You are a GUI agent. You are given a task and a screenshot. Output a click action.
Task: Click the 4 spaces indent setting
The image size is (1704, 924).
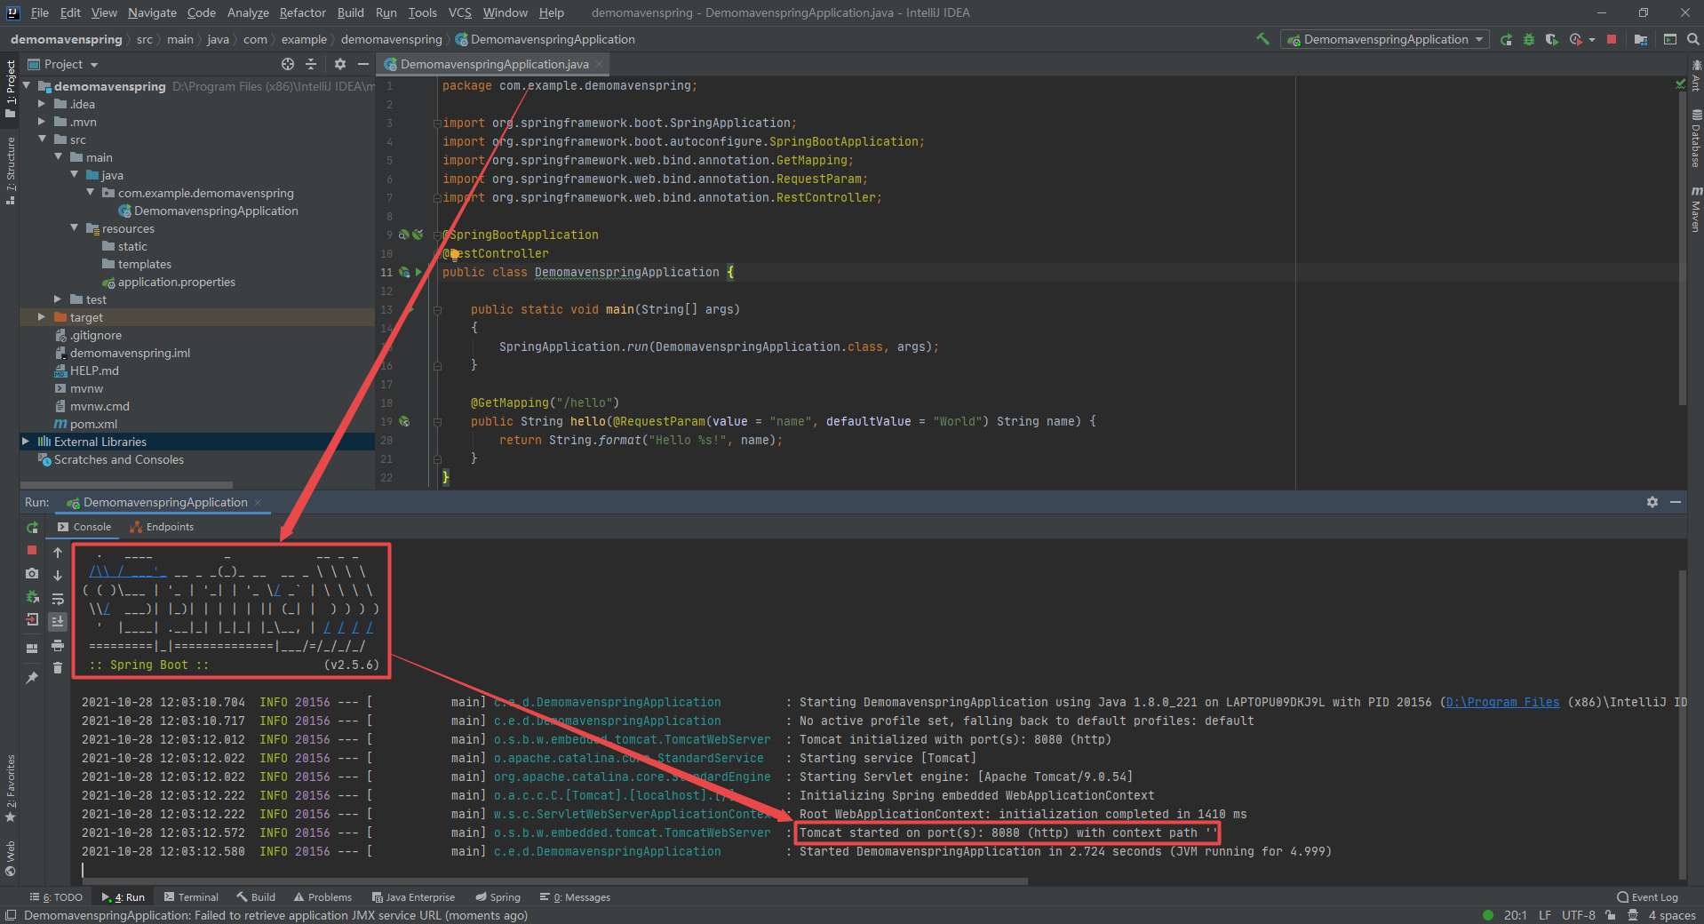pos(1672,915)
